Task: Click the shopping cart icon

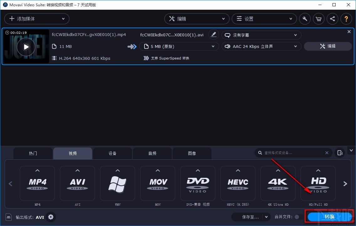Action: pos(318,19)
